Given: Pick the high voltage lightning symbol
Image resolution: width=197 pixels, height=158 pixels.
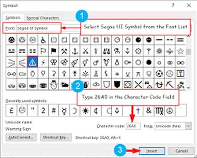Looking at the screenshot, I should tap(43, 62).
